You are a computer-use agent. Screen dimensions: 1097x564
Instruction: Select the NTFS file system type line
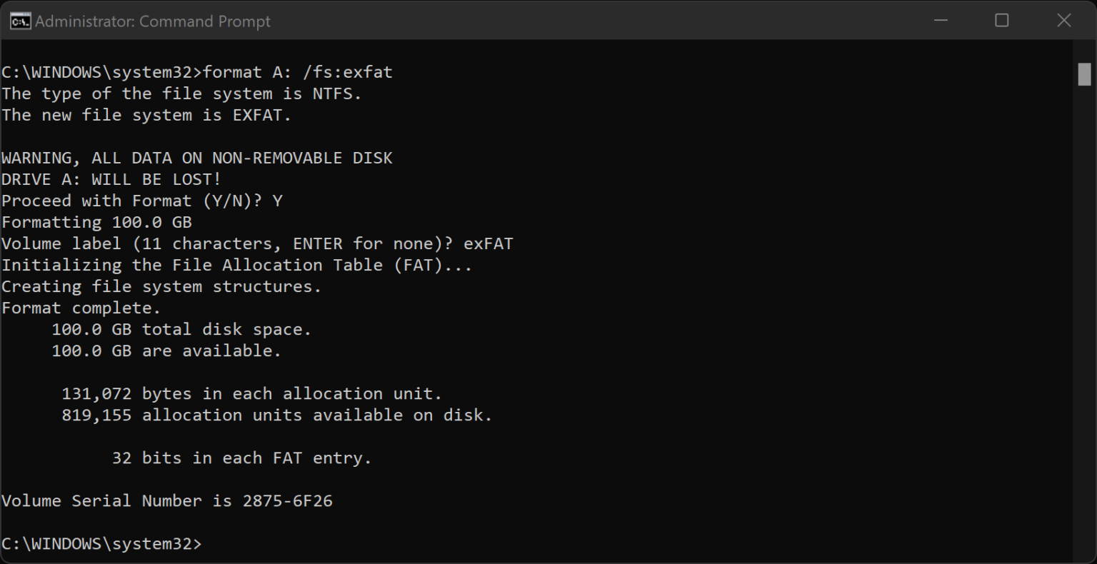coord(181,93)
